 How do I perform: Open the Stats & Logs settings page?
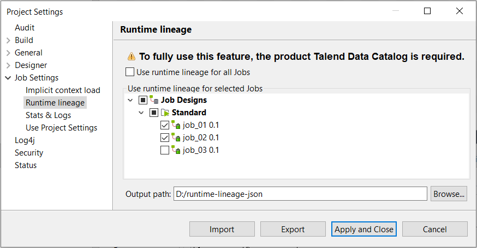48,115
